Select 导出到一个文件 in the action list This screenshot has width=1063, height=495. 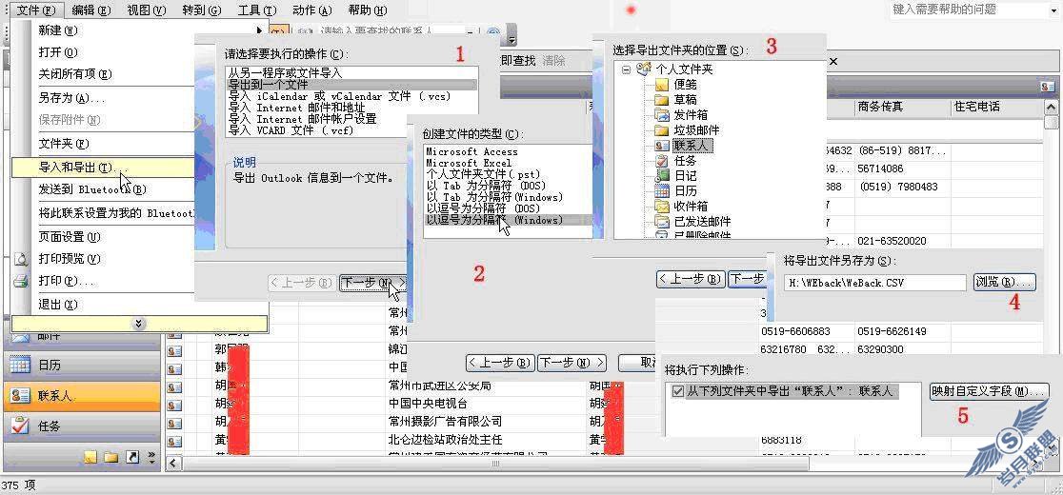point(351,85)
